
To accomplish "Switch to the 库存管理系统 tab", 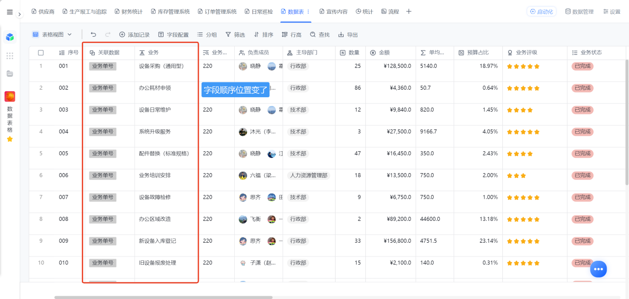I will (170, 11).
